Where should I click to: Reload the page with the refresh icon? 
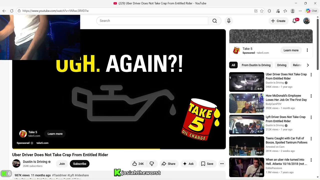point(11,11)
